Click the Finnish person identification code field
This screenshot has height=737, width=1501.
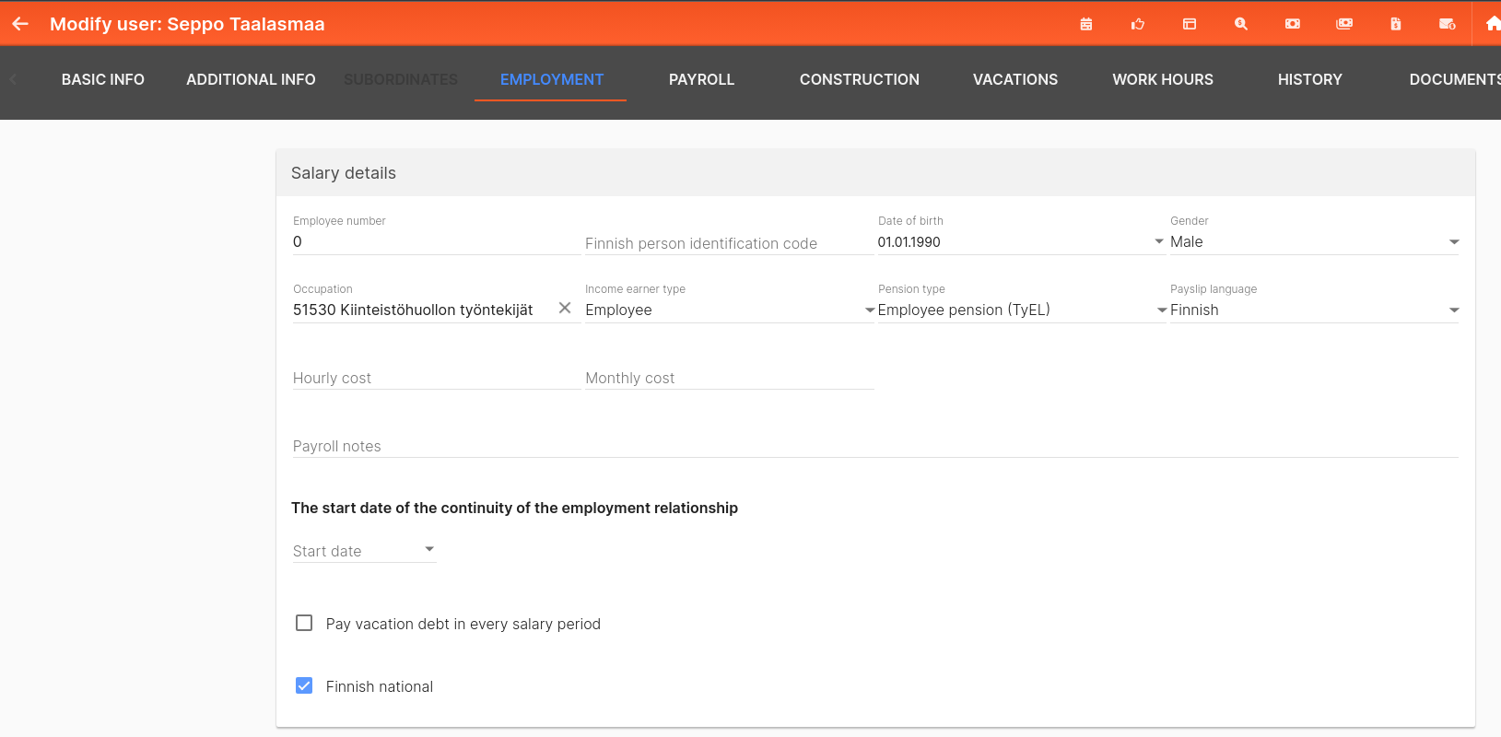(729, 243)
